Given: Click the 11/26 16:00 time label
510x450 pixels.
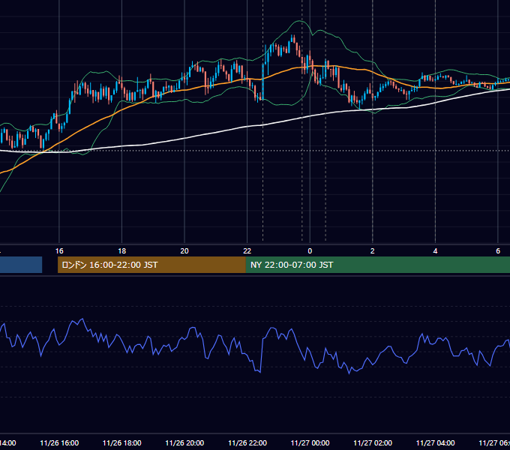Looking at the screenshot, I should coord(59,443).
